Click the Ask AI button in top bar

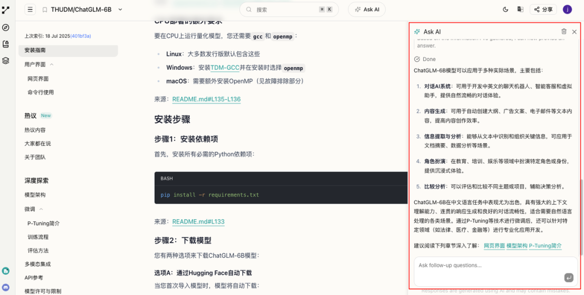point(367,10)
